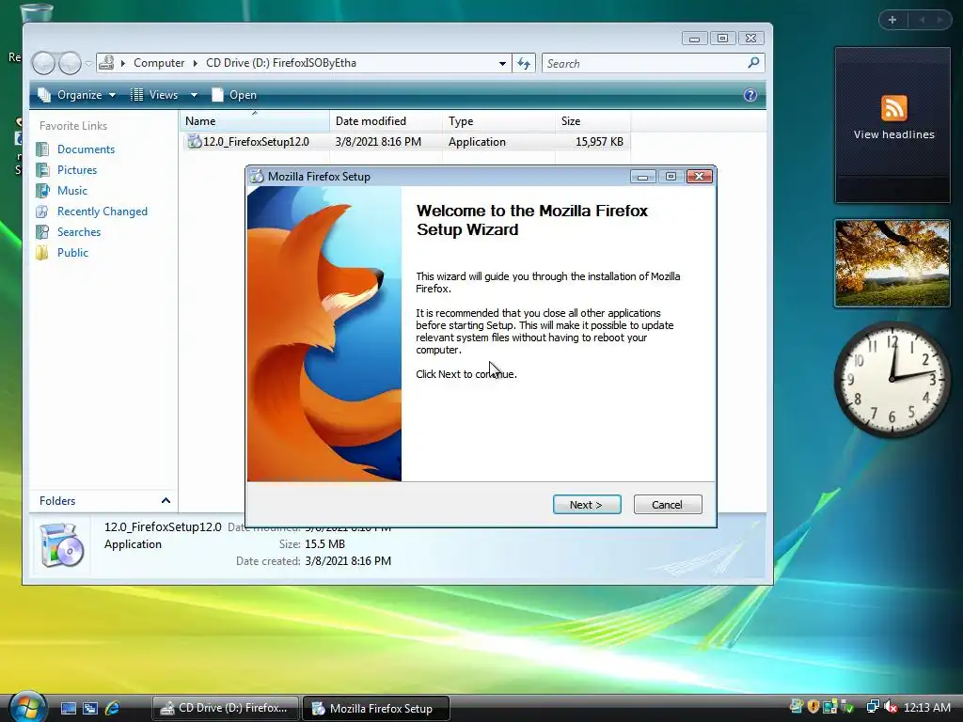Open the Organize menu in Explorer
The width and height of the screenshot is (963, 722).
tap(76, 95)
